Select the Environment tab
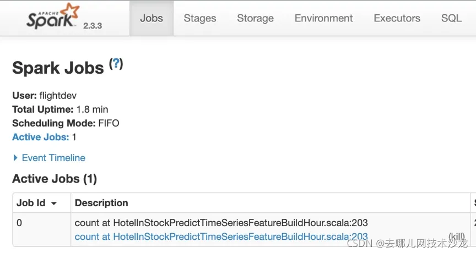This screenshot has width=476, height=253. [x=323, y=18]
